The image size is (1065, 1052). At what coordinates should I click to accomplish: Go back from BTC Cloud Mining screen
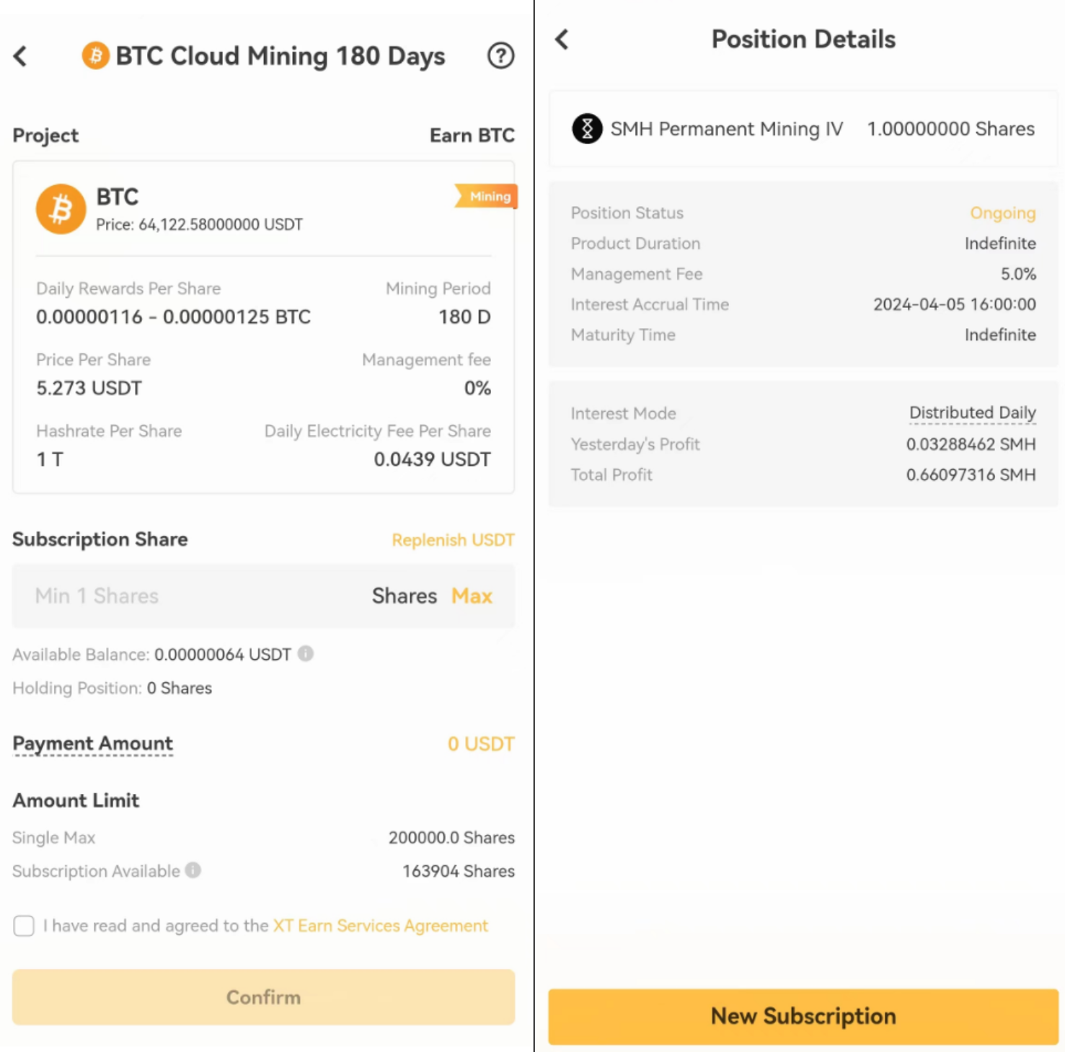click(x=21, y=56)
